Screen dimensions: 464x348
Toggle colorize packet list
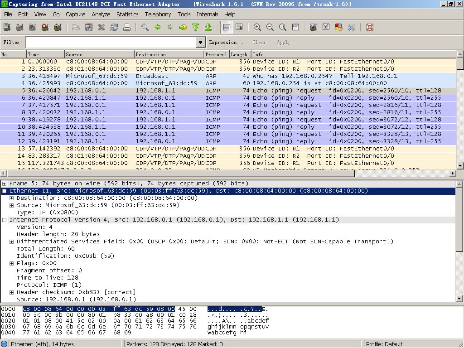[227, 27]
